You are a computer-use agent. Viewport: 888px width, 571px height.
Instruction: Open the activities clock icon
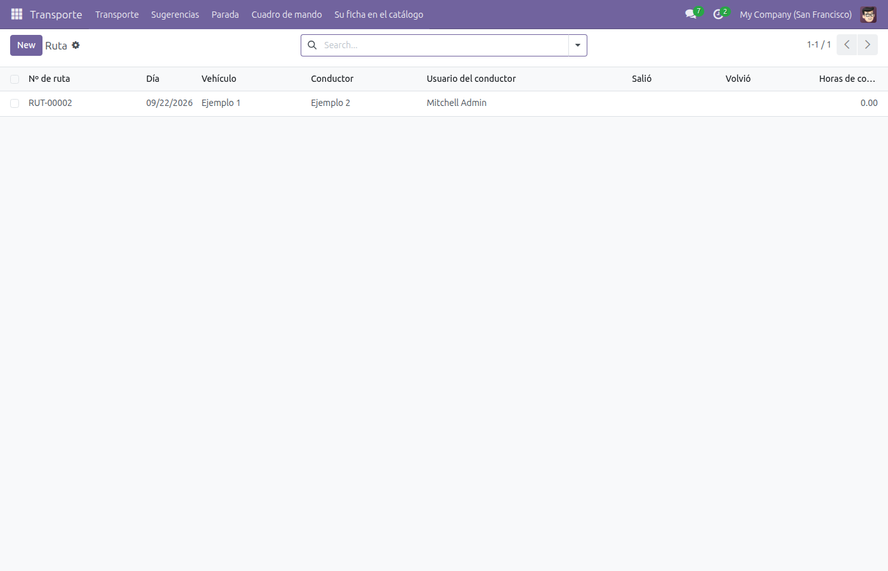pyautogui.click(x=718, y=14)
